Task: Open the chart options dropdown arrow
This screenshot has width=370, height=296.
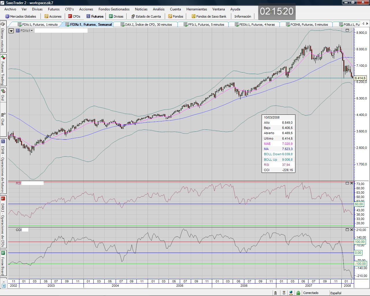Action: tap(11, 31)
